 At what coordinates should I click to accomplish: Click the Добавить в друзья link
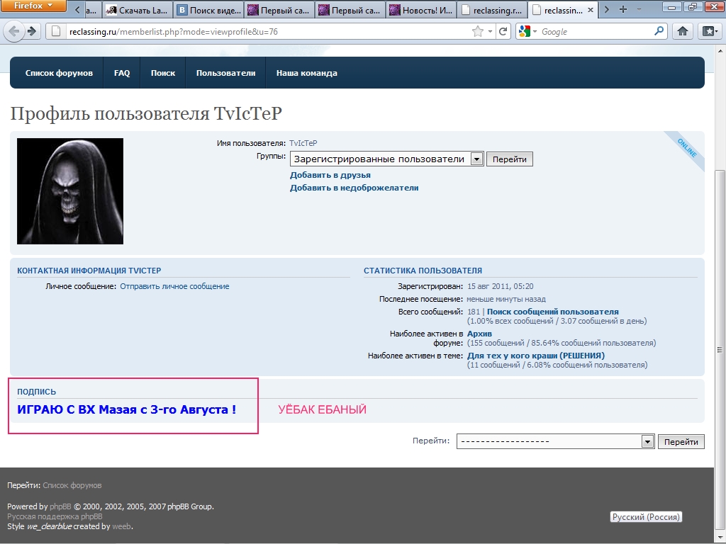[x=330, y=175]
